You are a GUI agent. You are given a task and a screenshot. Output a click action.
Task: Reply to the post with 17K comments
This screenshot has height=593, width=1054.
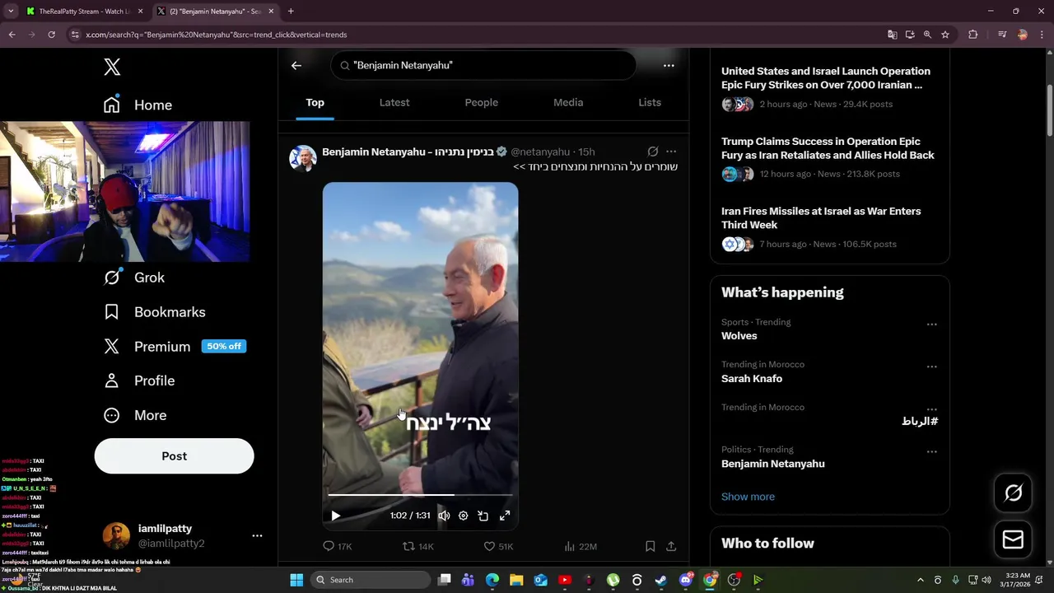(x=338, y=546)
